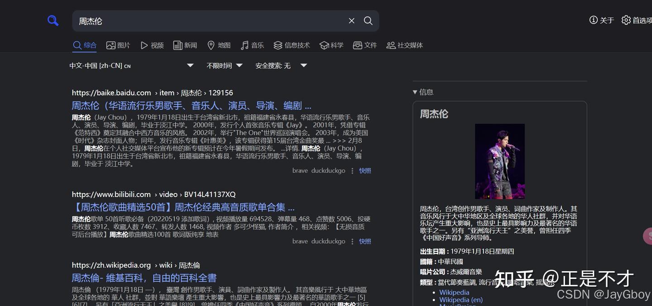
Task: Click 唱片公司 杰威爾音樂 line
Action: click(451, 272)
